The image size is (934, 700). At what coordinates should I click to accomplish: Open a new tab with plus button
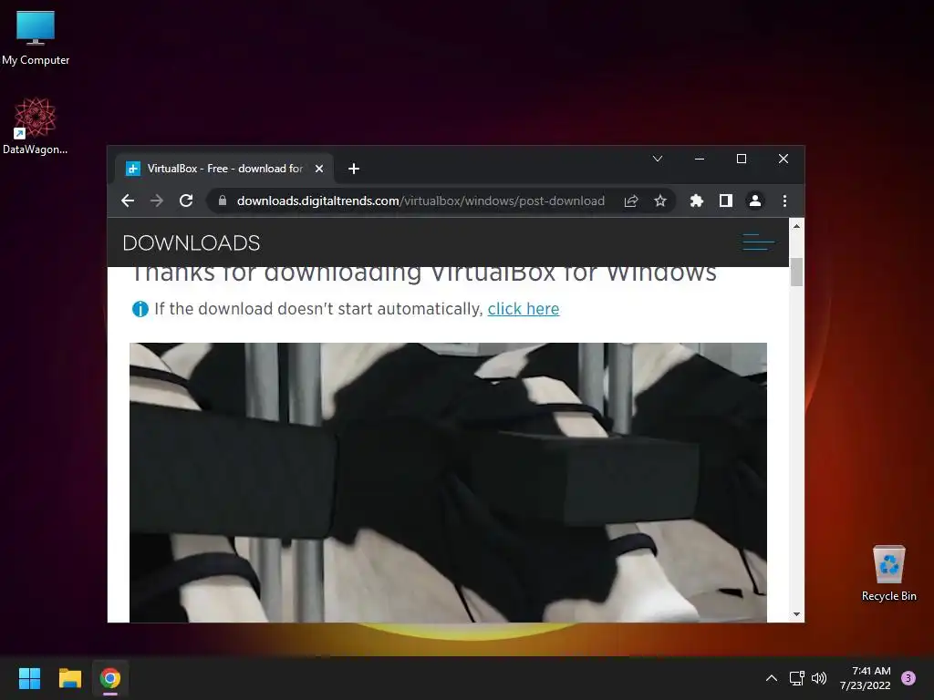[354, 169]
